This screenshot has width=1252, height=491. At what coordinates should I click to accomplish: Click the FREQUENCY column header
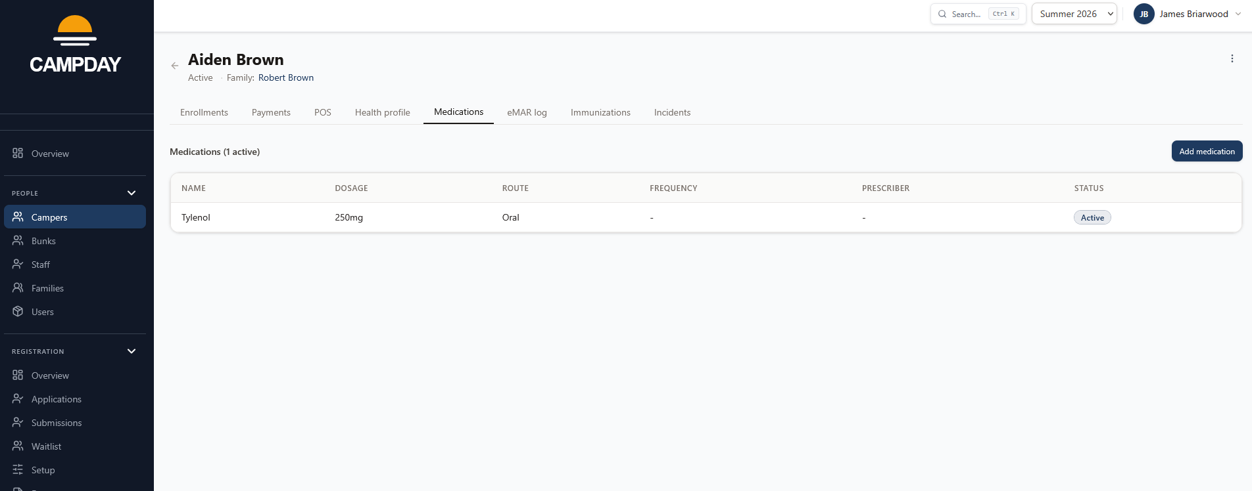pos(673,188)
